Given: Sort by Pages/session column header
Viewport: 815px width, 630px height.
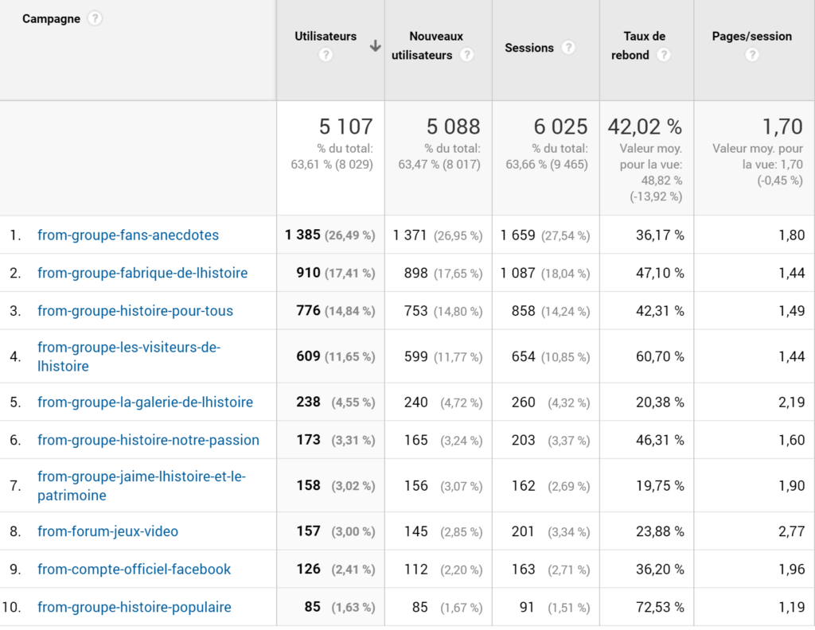Looking at the screenshot, I should tap(751, 37).
